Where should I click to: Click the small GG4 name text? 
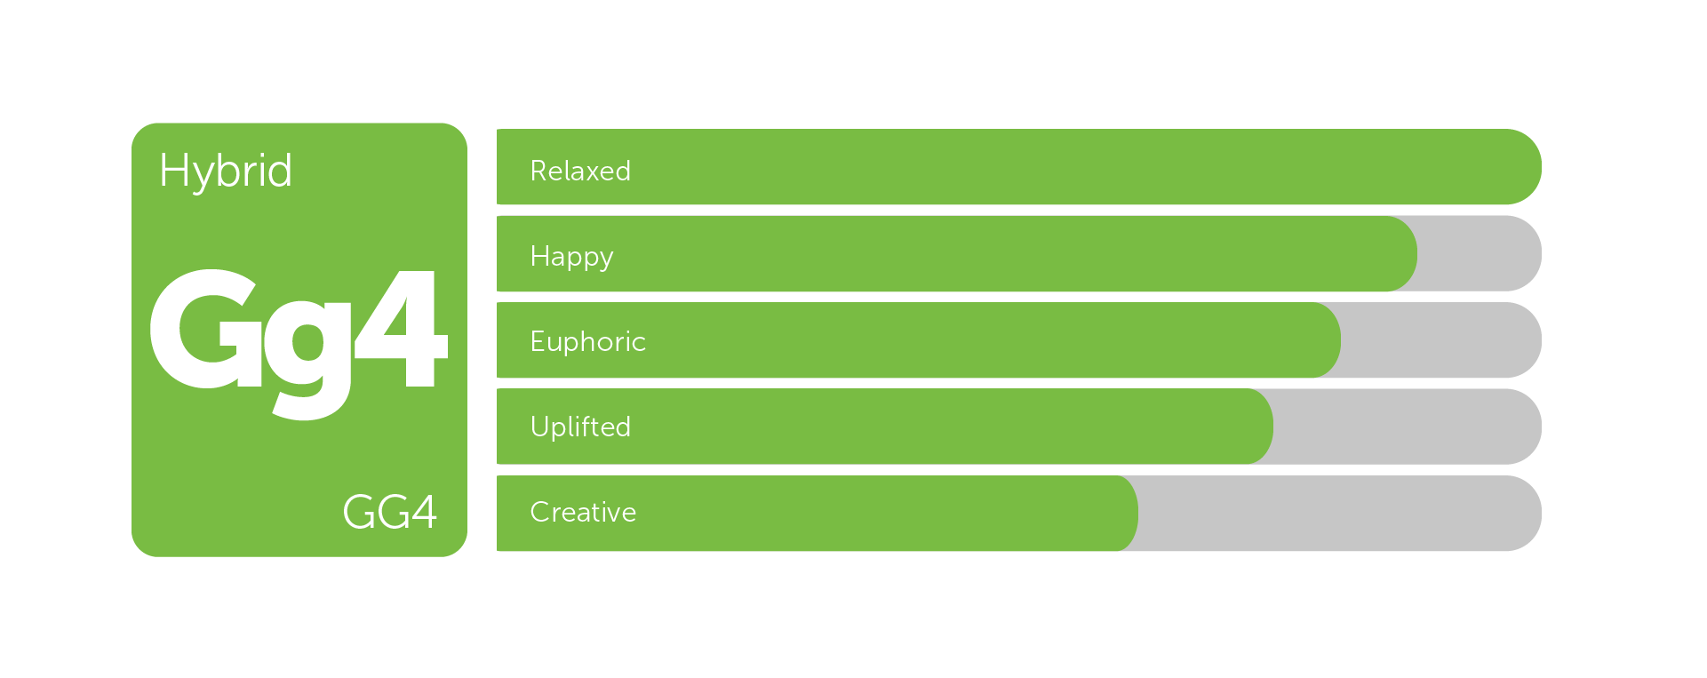coord(389,512)
